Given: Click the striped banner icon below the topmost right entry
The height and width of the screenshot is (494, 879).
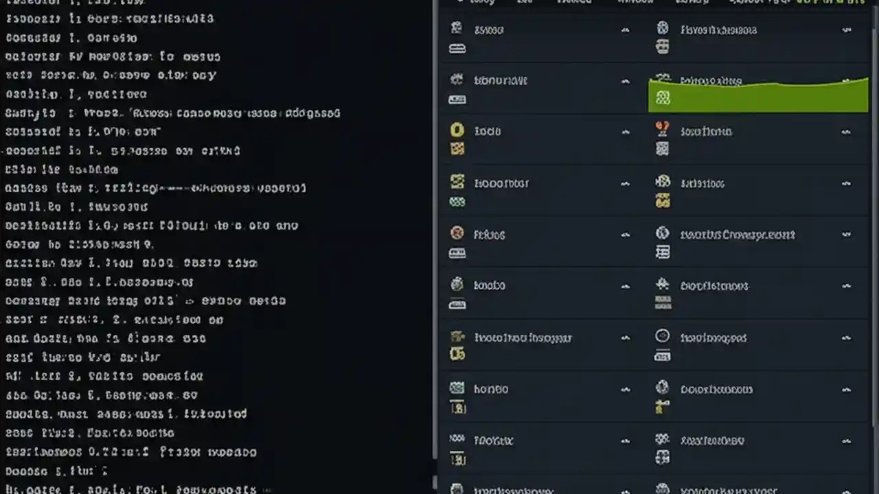Looking at the screenshot, I should coord(663,47).
